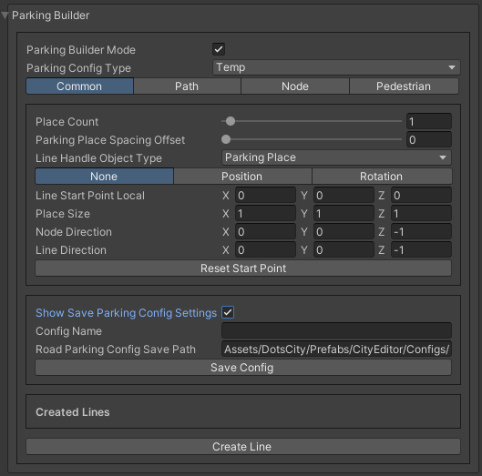Switch to the Pedestrian tab
This screenshot has height=476, width=482.
(x=404, y=86)
